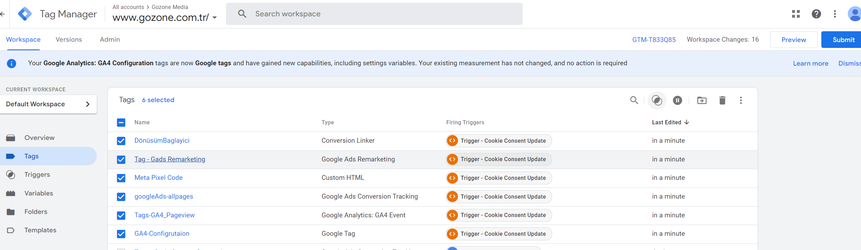Click the firing trigger icon in toolbar

click(x=657, y=100)
